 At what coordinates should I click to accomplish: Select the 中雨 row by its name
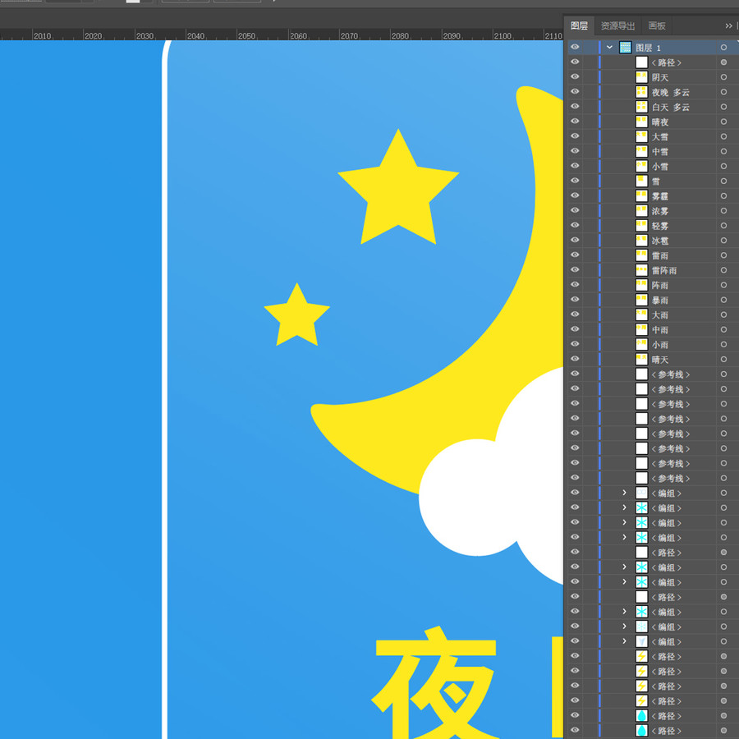[x=660, y=330]
